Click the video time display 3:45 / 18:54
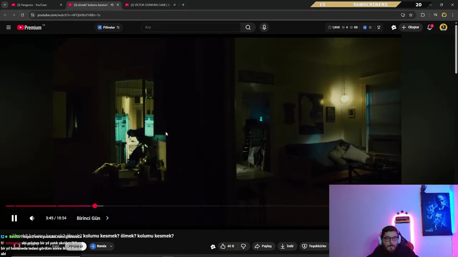Image resolution: width=458 pixels, height=257 pixels. click(x=56, y=218)
